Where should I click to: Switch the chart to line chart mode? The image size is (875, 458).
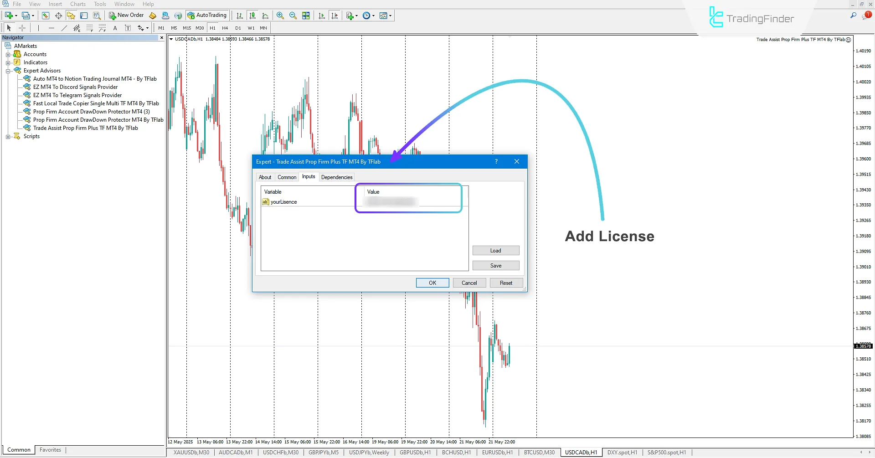[266, 15]
